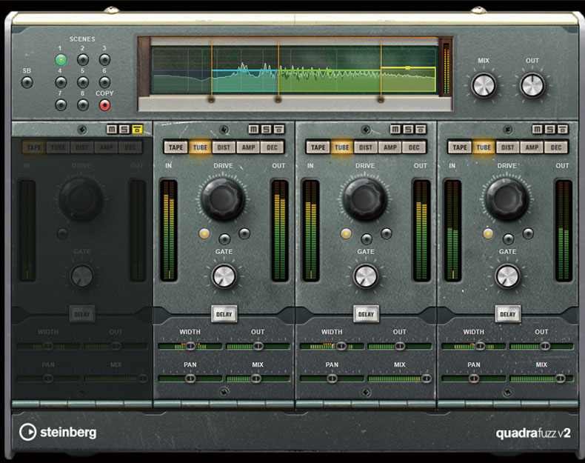Mute band 4 with M icon
This screenshot has width=585, height=463.
tap(538, 130)
